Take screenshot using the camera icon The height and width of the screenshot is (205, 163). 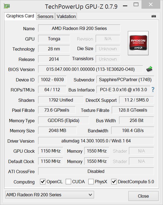[154, 16]
